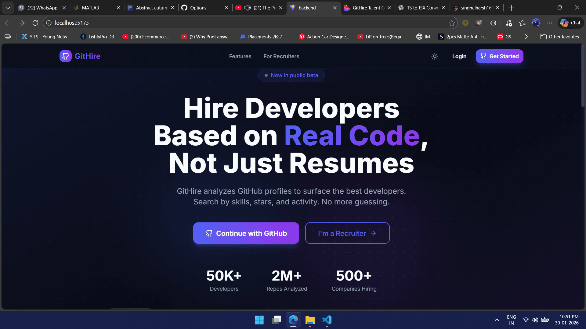Add page to favorites star icon
Image resolution: width=586 pixels, height=329 pixels.
[x=452, y=23]
